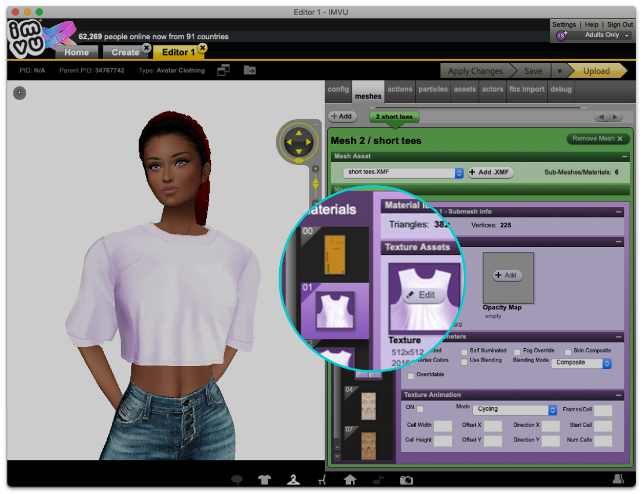Click the clothes hanger icon in bottom toolbar
This screenshot has height=494, width=643.
pos(293,480)
